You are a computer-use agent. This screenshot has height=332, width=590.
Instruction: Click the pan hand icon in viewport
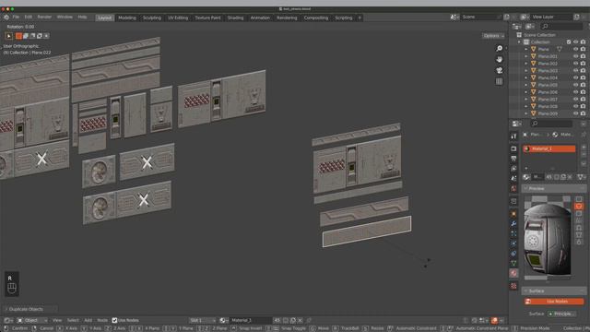tap(499, 59)
